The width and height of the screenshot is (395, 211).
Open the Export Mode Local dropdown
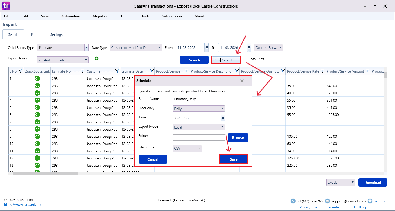(x=222, y=127)
